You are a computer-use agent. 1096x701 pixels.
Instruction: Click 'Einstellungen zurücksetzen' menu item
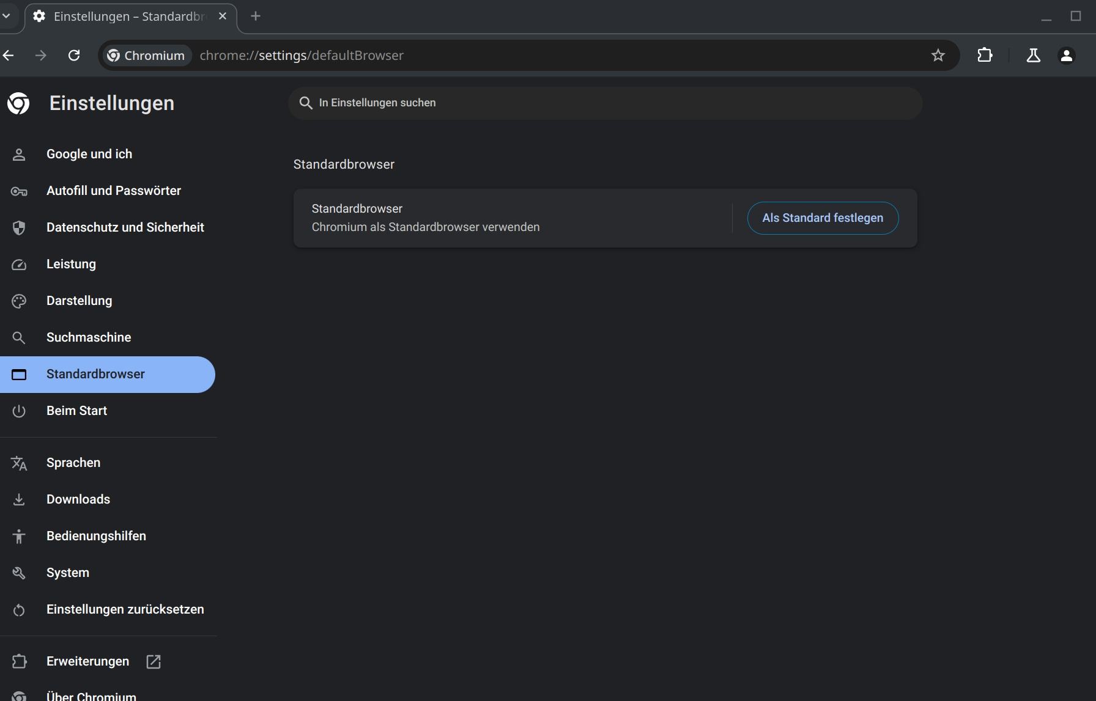point(125,609)
